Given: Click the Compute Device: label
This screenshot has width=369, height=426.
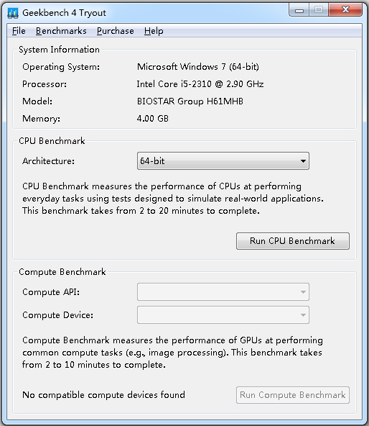Looking at the screenshot, I should pyautogui.click(x=57, y=315).
